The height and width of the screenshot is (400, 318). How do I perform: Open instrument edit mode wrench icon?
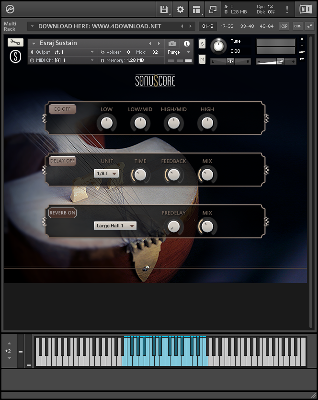pyautogui.click(x=15, y=42)
